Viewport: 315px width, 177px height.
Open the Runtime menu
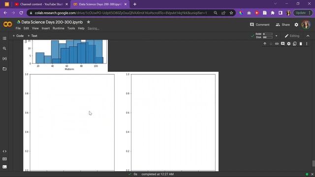59,29
